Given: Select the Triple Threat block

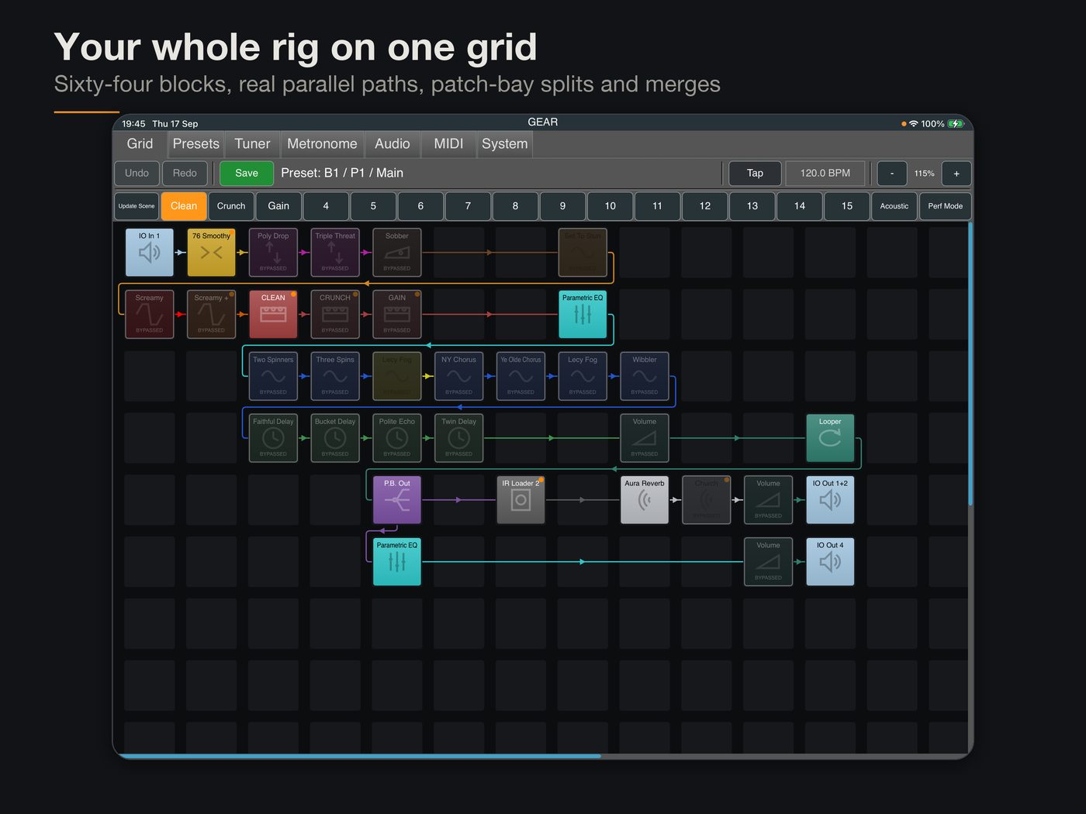Looking at the screenshot, I should 335,252.
